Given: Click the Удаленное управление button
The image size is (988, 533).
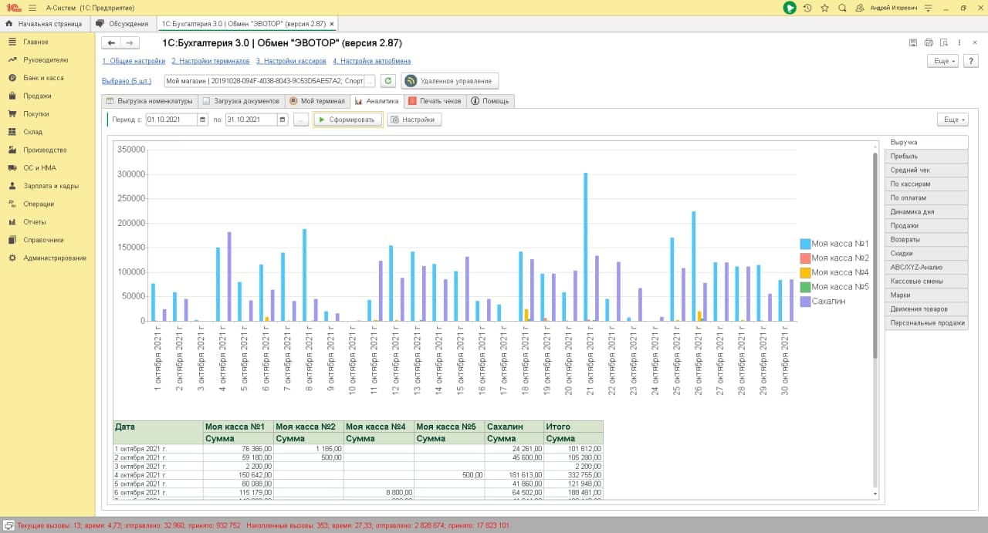Looking at the screenshot, I should tap(450, 81).
